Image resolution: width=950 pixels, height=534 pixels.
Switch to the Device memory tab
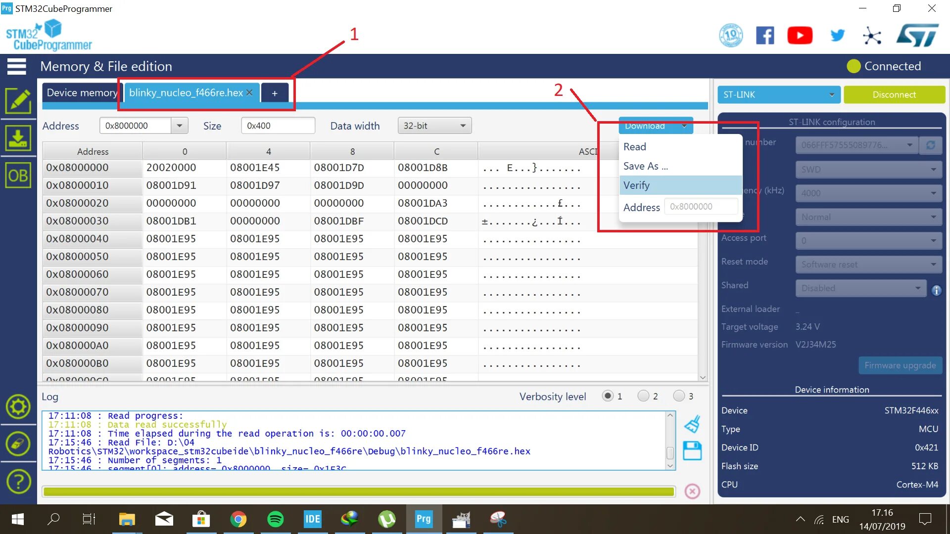(82, 93)
